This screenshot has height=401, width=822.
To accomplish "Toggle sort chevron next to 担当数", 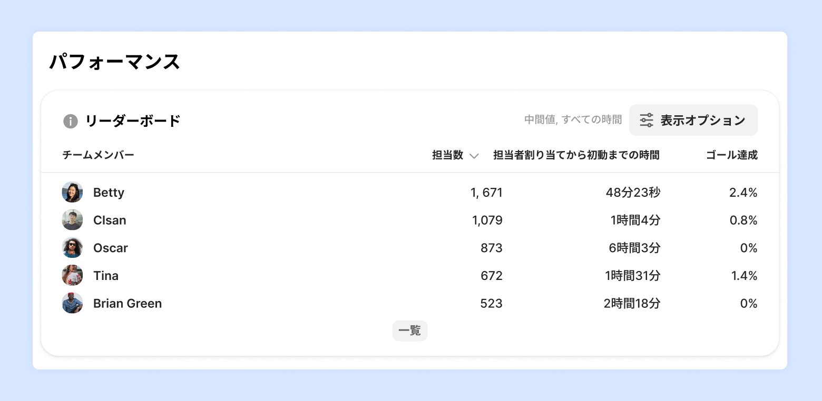I will point(474,156).
